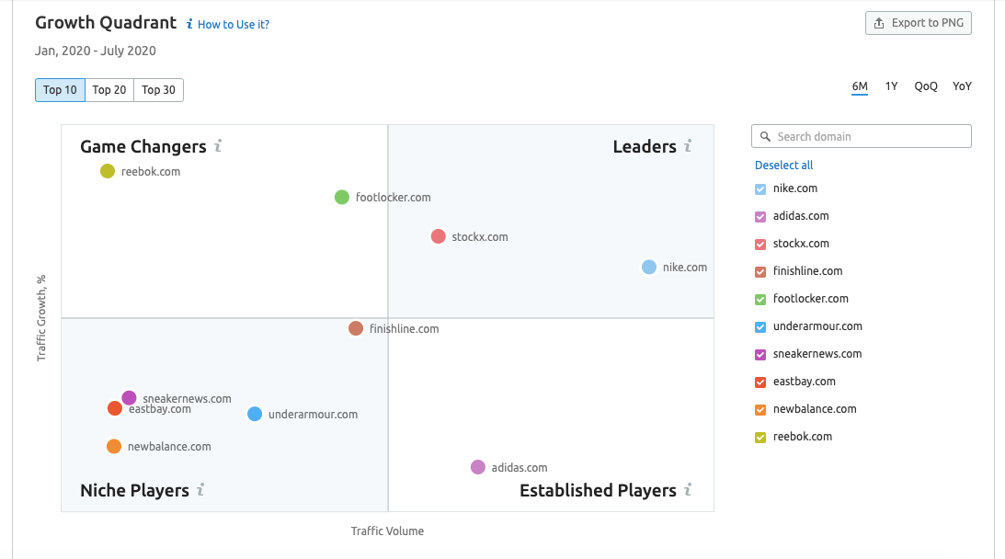
Task: Select the purple sneakernews.com data point
Action: coord(129,396)
